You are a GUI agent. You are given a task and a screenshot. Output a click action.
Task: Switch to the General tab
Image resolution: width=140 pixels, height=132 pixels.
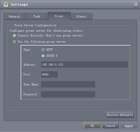[14, 16]
